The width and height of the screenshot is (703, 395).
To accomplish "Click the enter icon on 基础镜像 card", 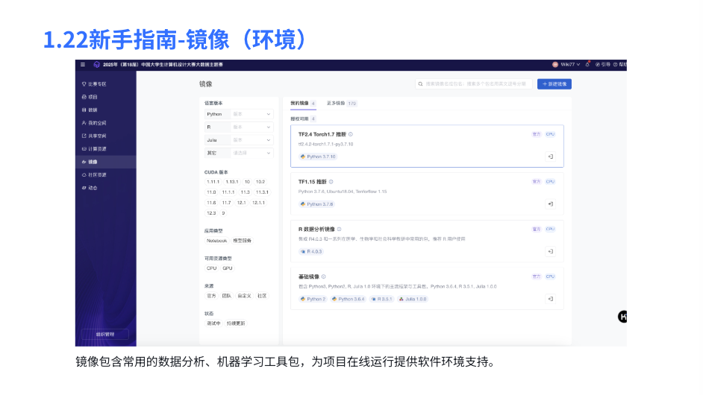I will tap(550, 299).
